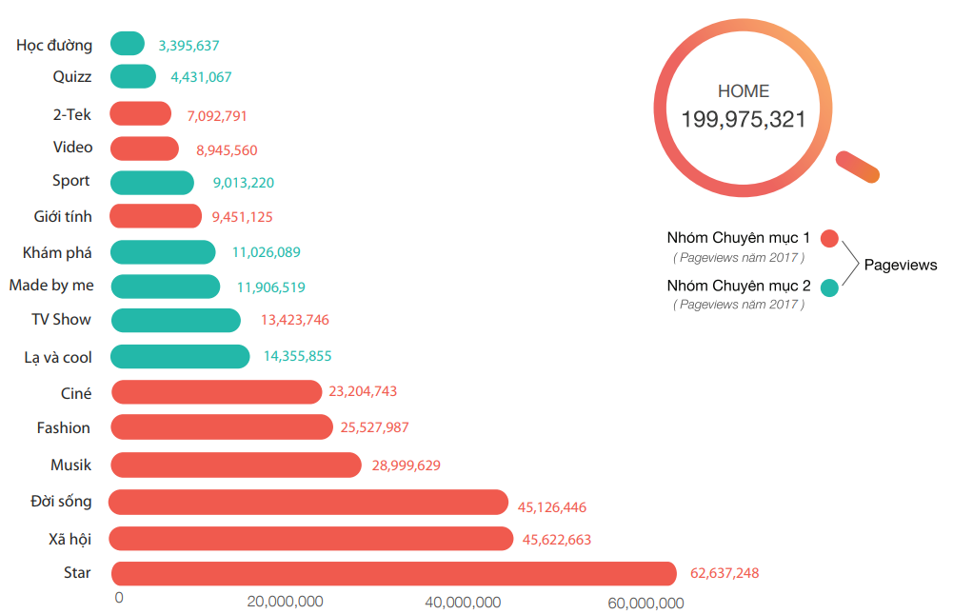
Task: Click the Pageviews legend label
Action: coord(900,265)
